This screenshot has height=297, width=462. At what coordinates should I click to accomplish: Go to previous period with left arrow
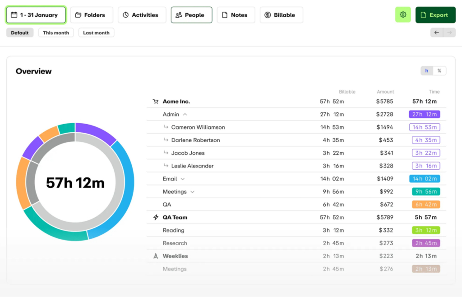pyautogui.click(x=437, y=32)
